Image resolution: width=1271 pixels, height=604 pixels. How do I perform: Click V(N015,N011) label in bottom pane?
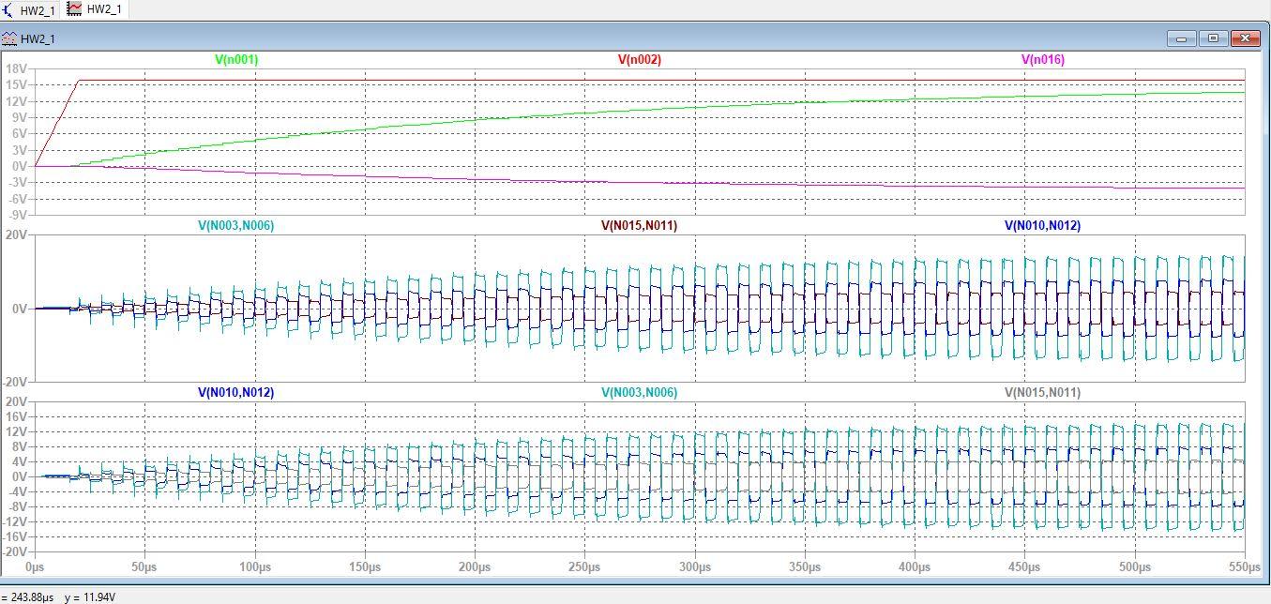[x=1043, y=392]
